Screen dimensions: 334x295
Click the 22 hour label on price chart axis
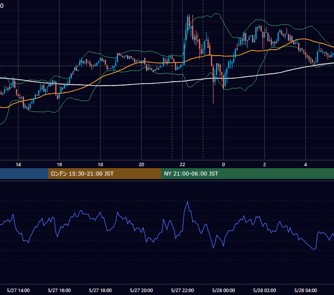182,165
